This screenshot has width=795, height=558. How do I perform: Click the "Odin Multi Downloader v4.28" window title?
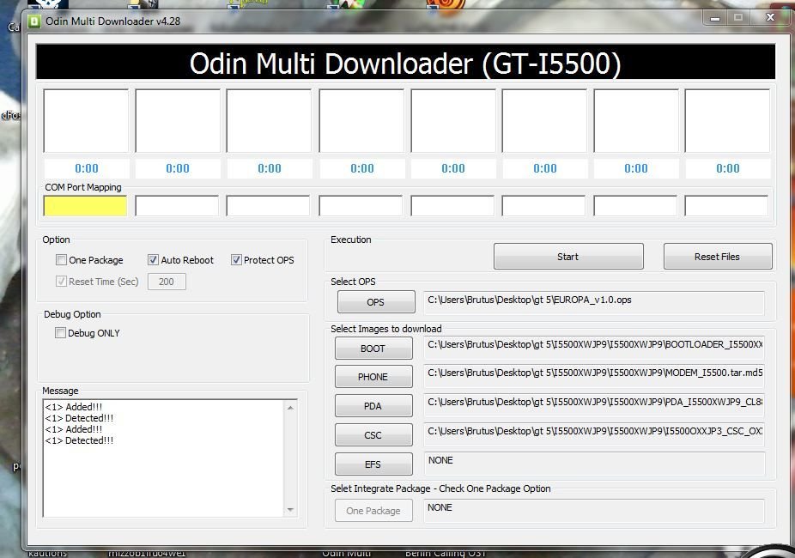tap(113, 21)
